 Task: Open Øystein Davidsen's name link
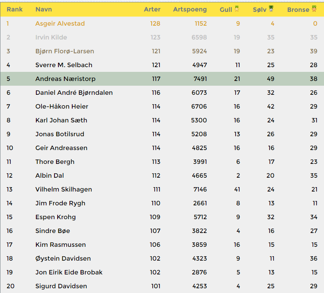point(63,259)
